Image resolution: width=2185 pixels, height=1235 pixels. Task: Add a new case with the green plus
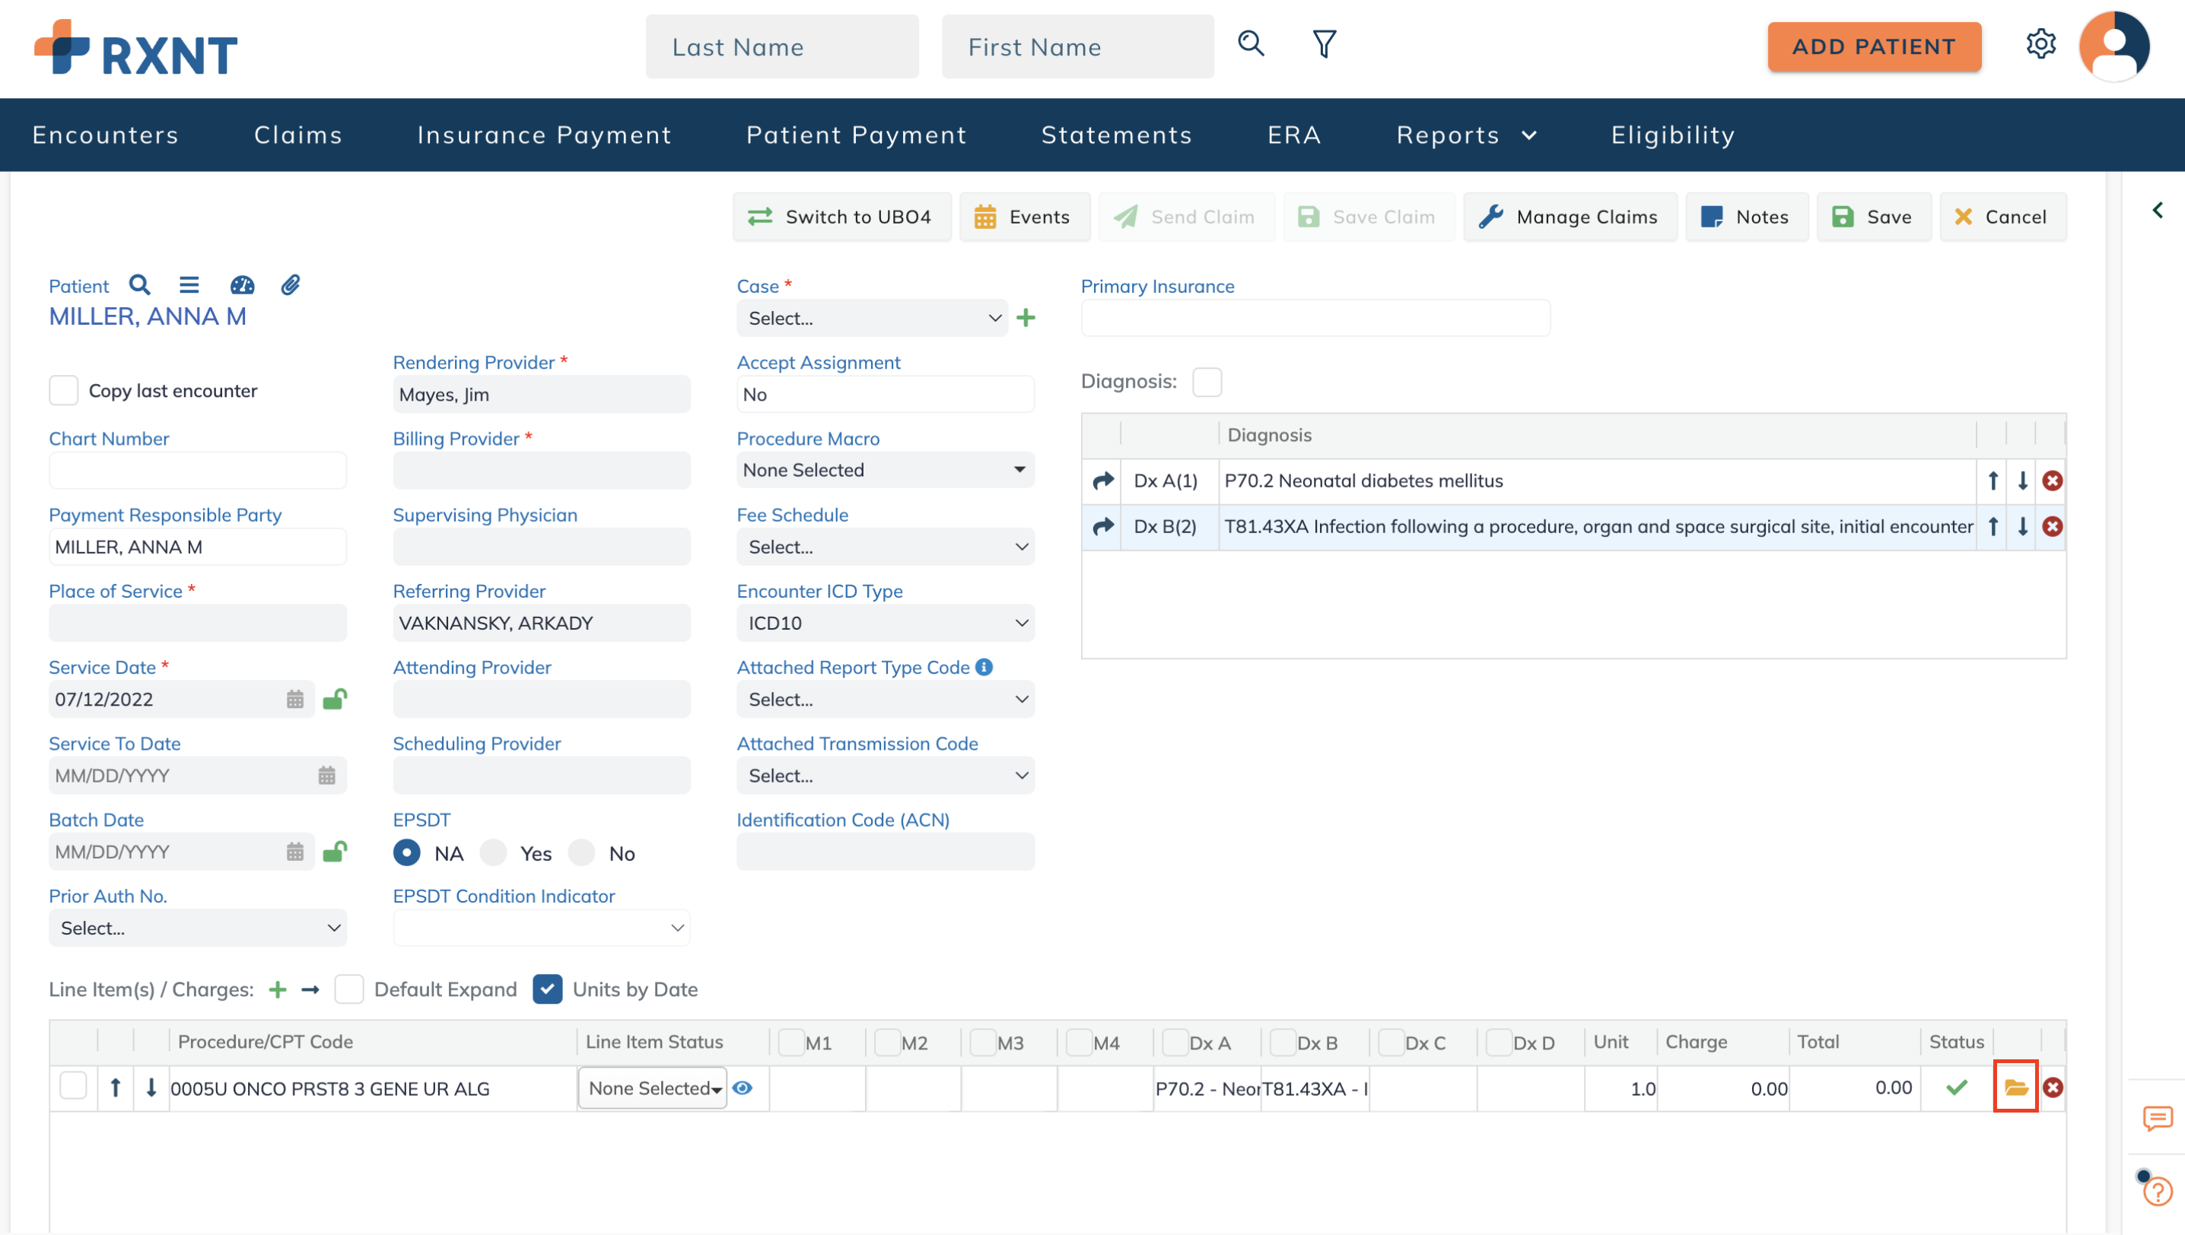click(1026, 318)
